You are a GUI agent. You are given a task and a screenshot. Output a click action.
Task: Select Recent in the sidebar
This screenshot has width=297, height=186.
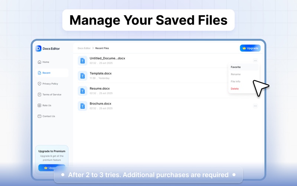(x=52, y=73)
